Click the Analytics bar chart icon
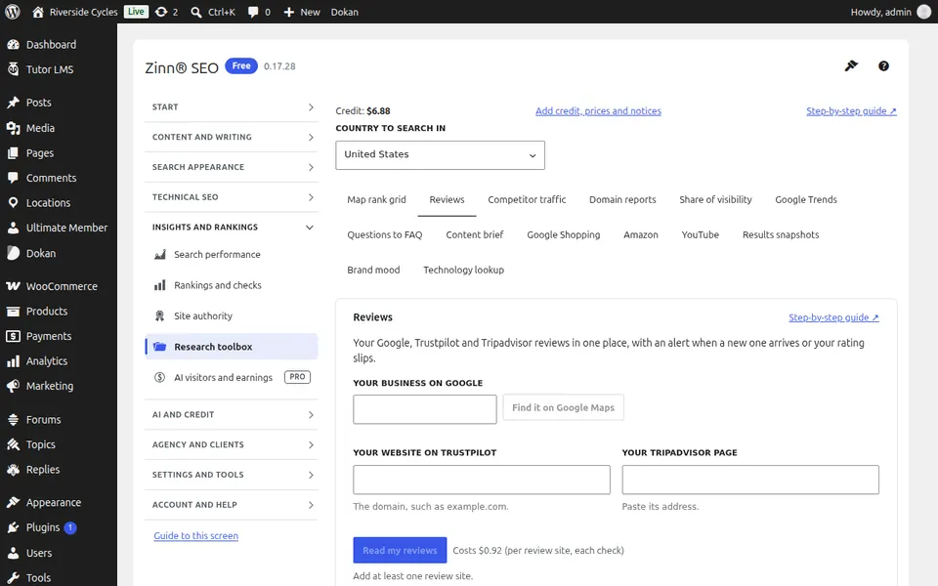 [13, 361]
